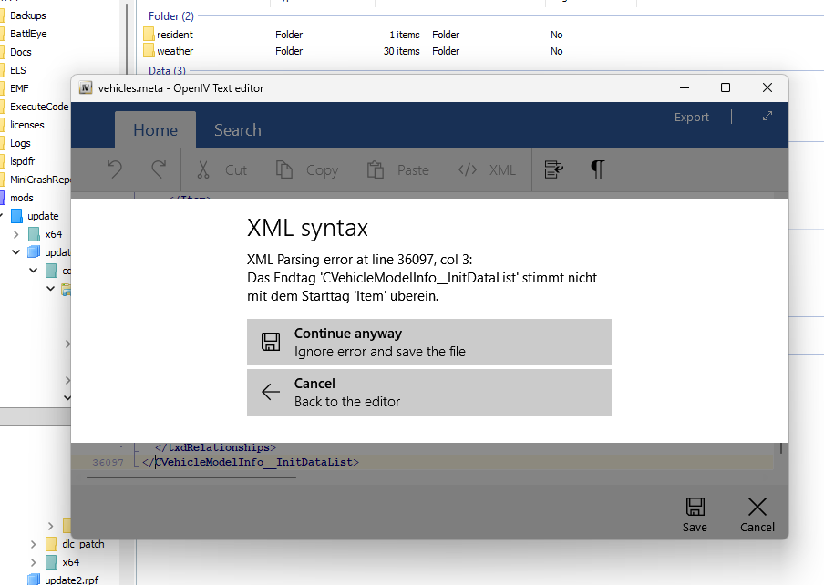Click the '30 items' cell of weather
824x585 pixels.
click(x=401, y=51)
